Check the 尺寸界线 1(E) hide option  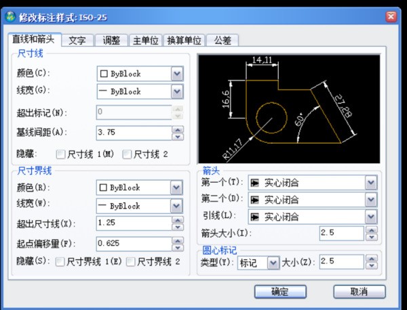(60, 261)
